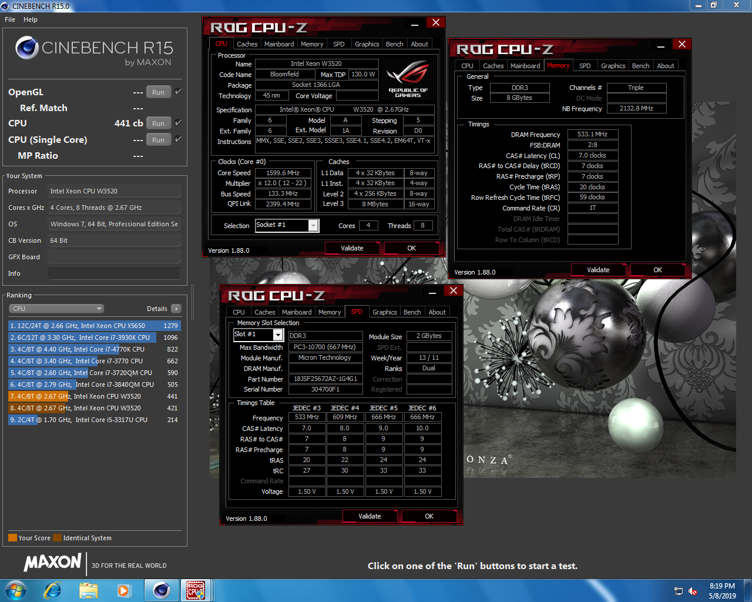This screenshot has width=752, height=602.
Task: Click the QPI Link value 2399.4 MHz
Action: [x=283, y=204]
